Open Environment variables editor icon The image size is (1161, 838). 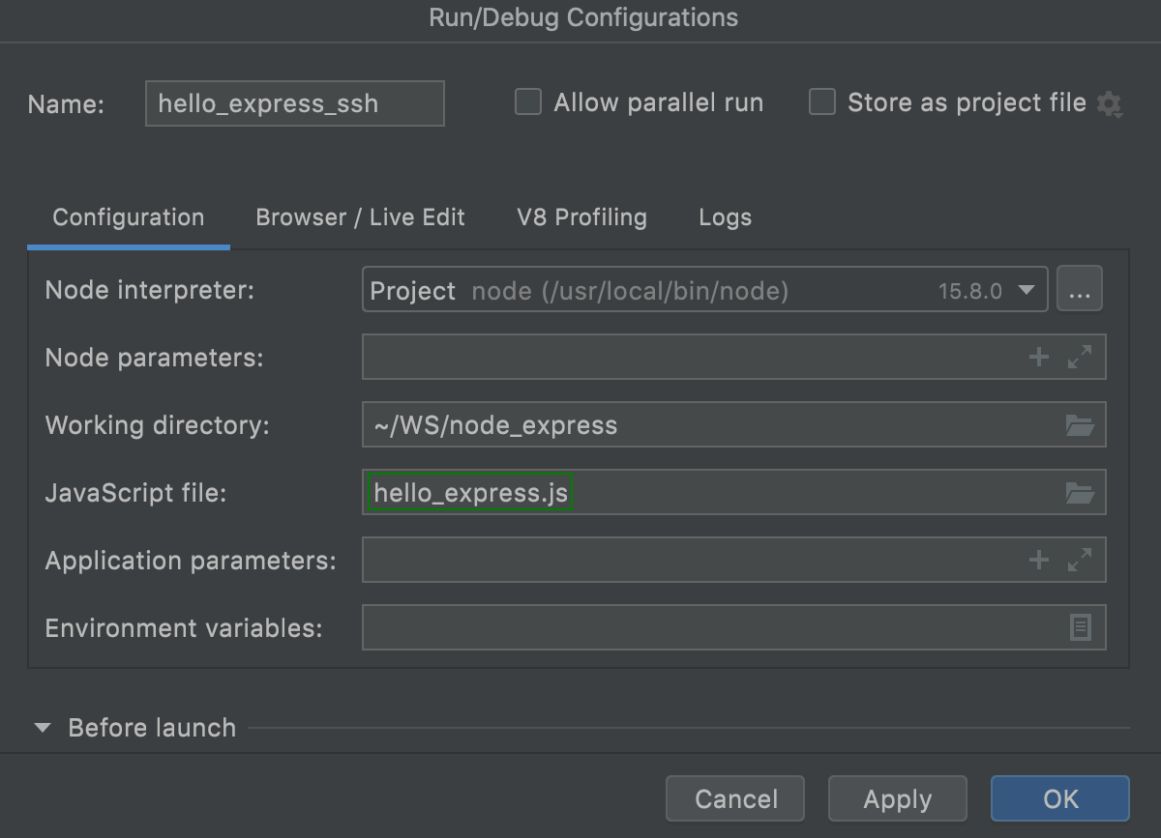(x=1080, y=628)
